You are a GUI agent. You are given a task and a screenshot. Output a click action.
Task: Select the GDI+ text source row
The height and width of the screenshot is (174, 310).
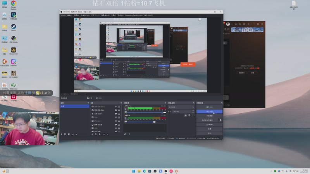[x=105, y=114]
